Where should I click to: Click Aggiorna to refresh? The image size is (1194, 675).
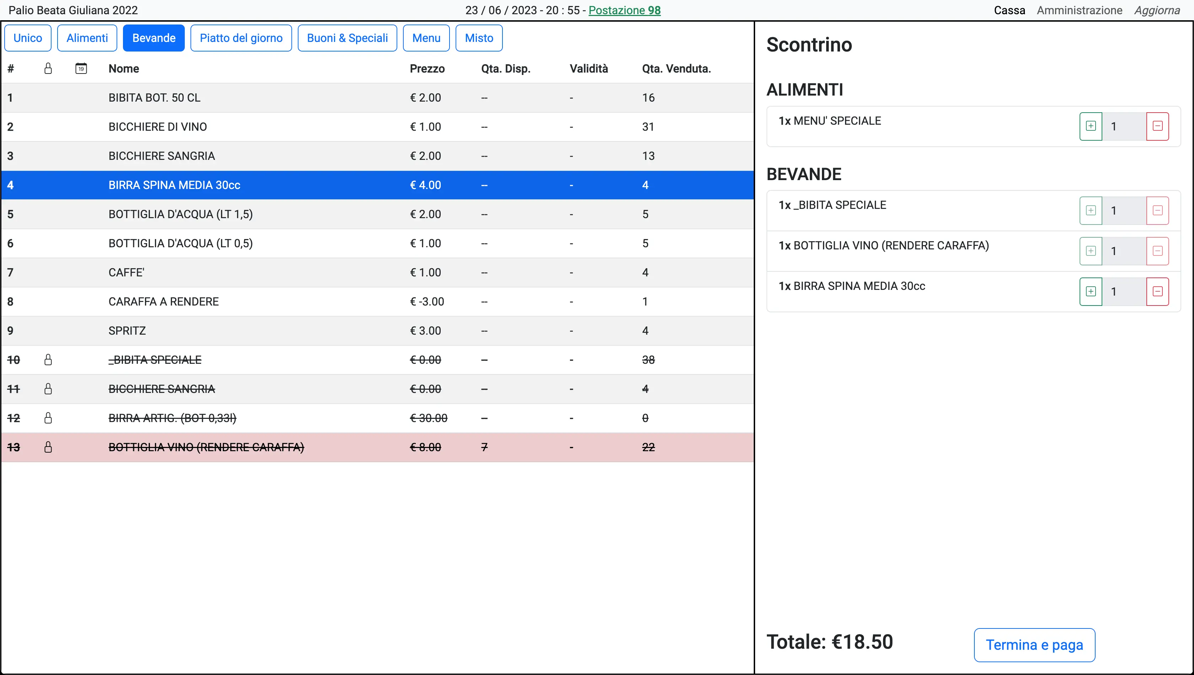1156,10
